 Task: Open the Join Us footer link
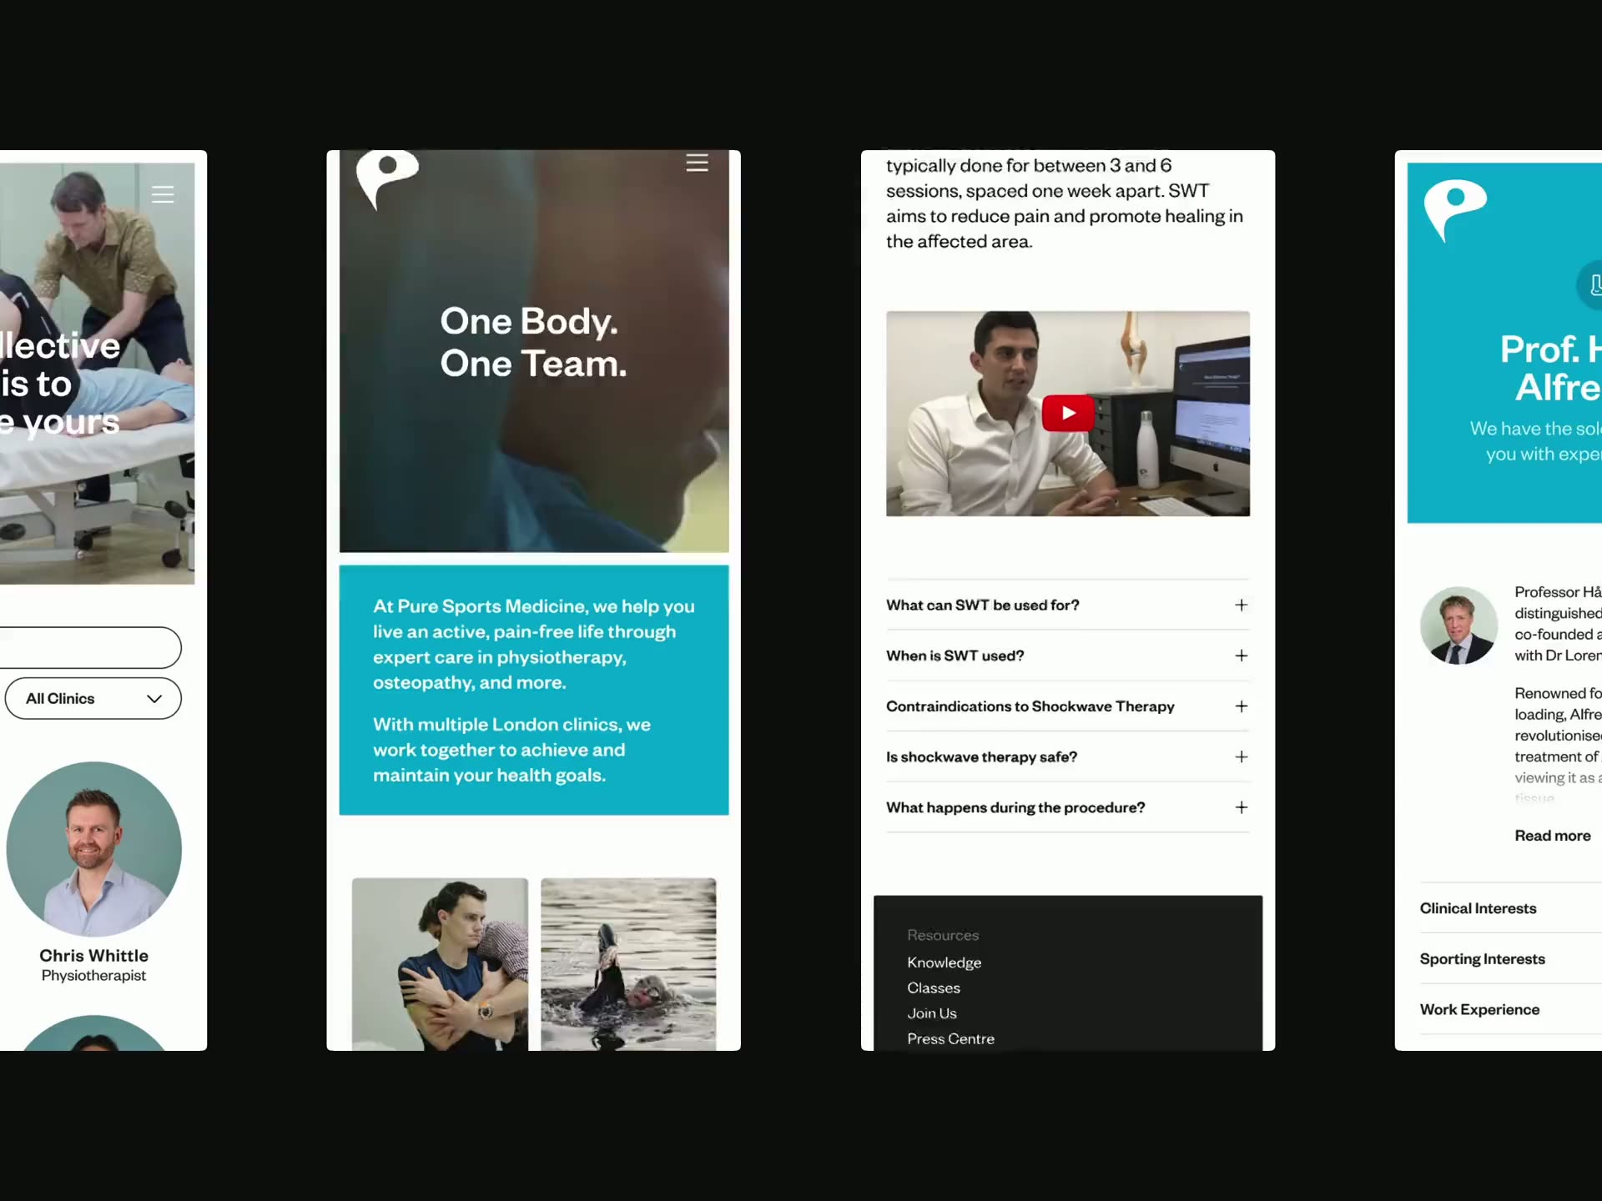(x=932, y=1013)
